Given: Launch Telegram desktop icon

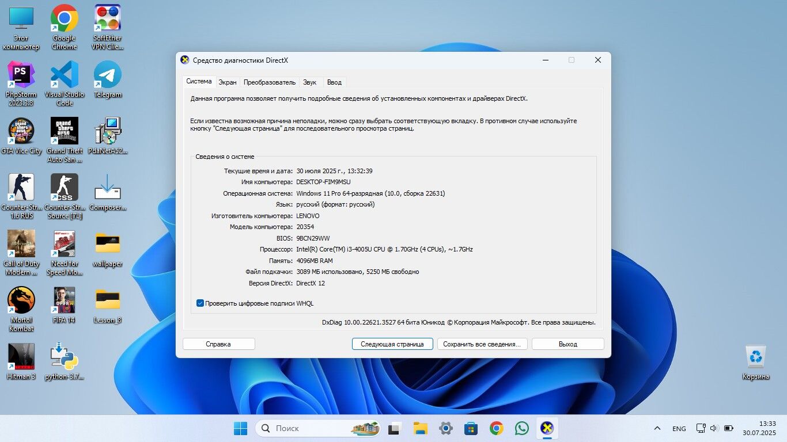Looking at the screenshot, I should point(108,79).
